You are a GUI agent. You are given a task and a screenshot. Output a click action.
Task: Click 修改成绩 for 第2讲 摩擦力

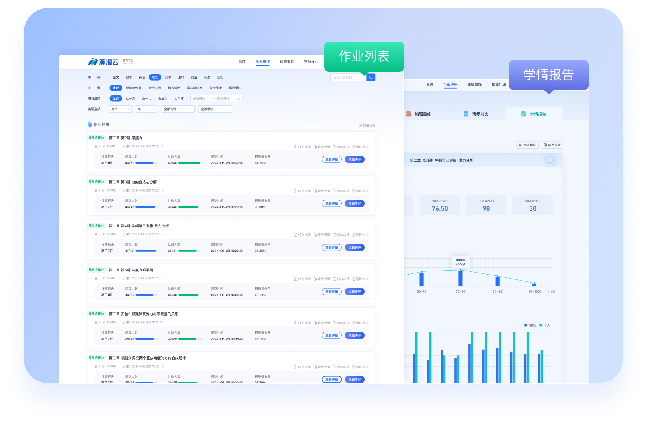(x=341, y=147)
